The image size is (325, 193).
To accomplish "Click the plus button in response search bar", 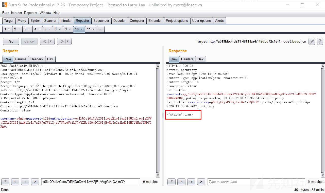I will coord(191,182).
